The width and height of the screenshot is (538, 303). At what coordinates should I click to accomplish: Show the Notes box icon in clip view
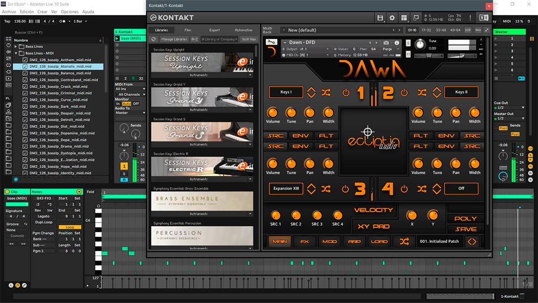click(17, 285)
